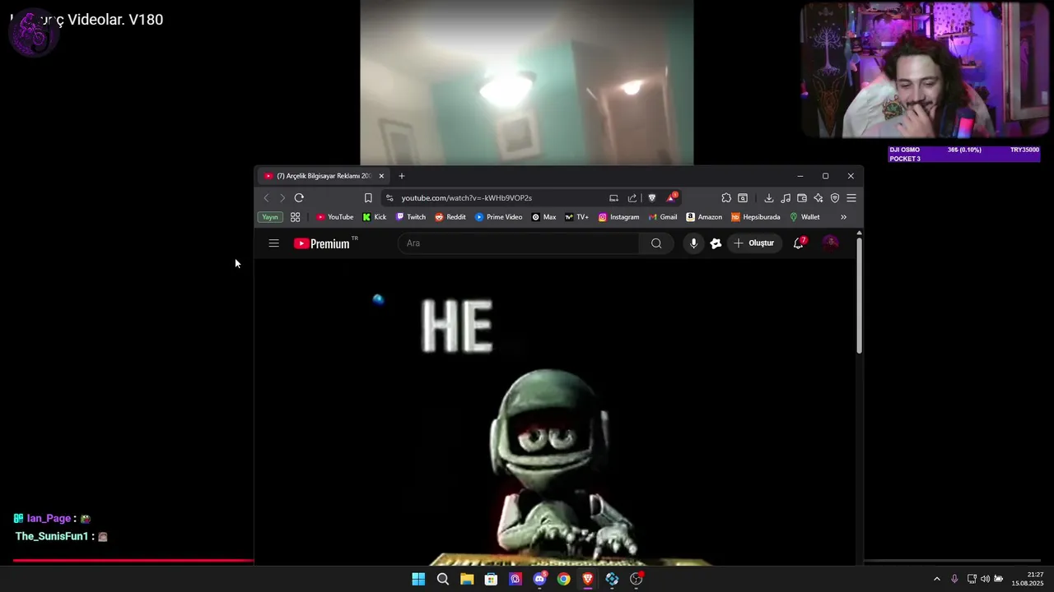Click the Oluştur create button
Screen dimensions: 1054x592
click(x=753, y=243)
